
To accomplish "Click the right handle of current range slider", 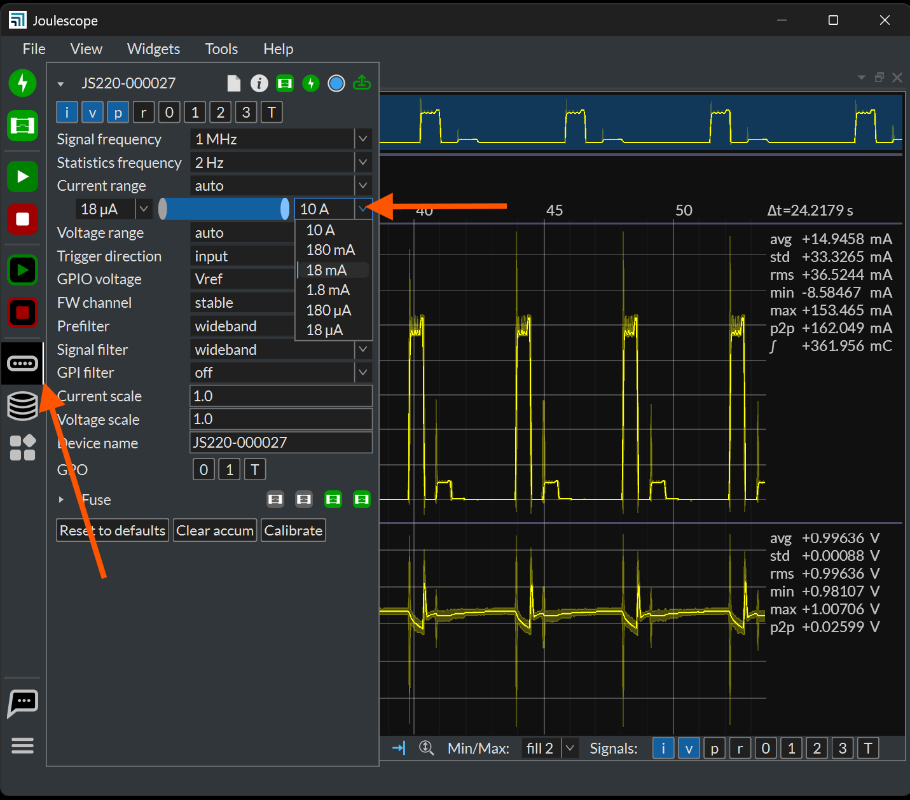I will (x=285, y=209).
